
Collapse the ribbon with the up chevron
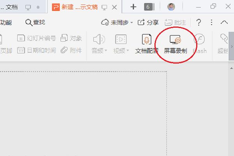pyautogui.click(x=224, y=23)
